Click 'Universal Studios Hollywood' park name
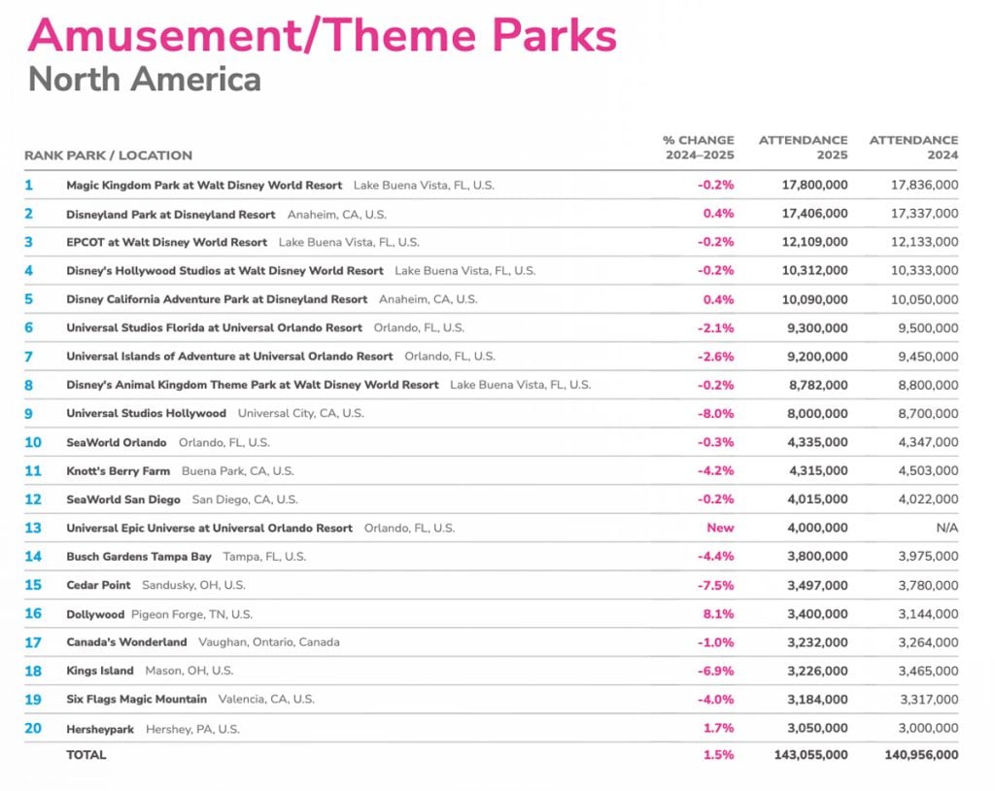This screenshot has width=995, height=791. 147,413
